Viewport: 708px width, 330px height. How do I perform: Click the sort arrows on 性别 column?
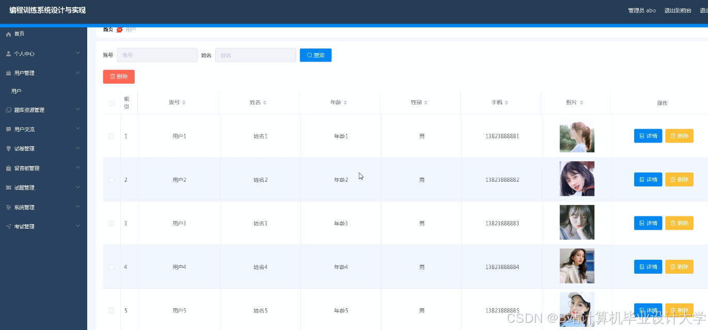[426, 103]
